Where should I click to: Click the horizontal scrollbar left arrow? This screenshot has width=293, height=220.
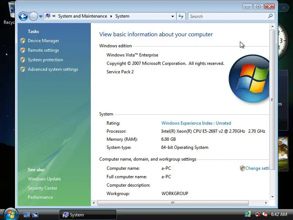pyautogui.click(x=94, y=203)
